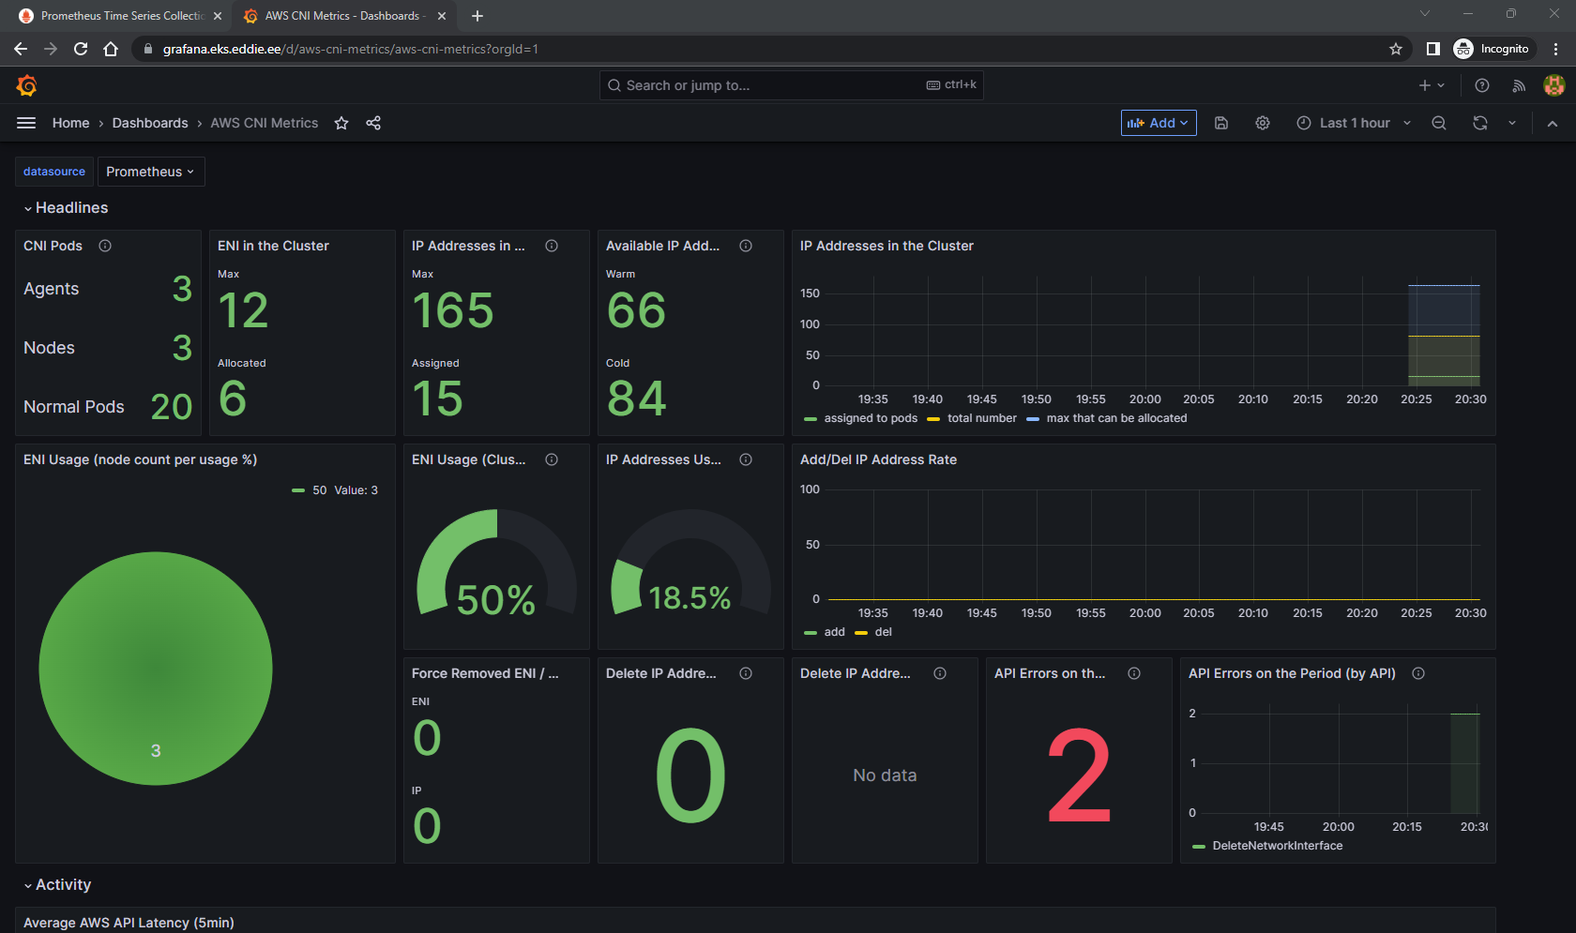The image size is (1576, 933).
Task: Show info for No data Delete IP panel
Action: (x=940, y=673)
